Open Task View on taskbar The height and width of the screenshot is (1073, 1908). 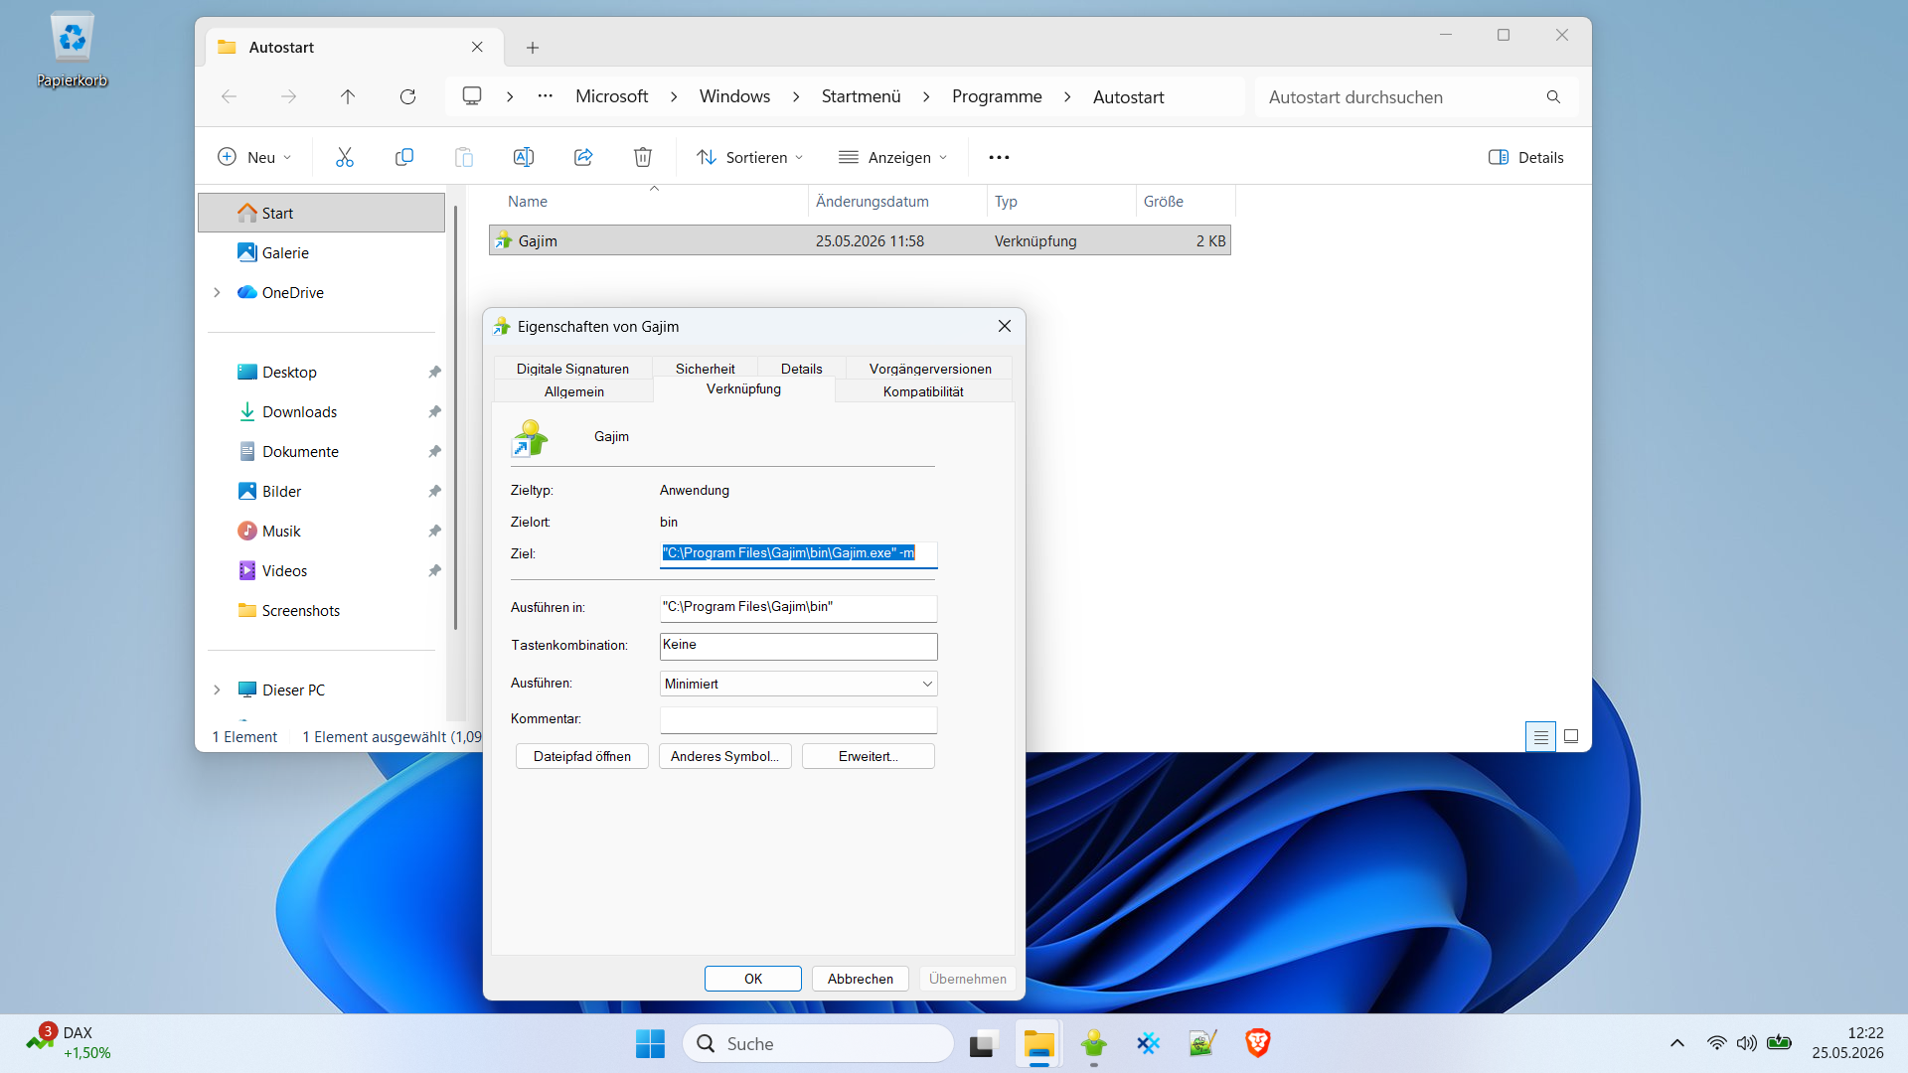(x=982, y=1043)
